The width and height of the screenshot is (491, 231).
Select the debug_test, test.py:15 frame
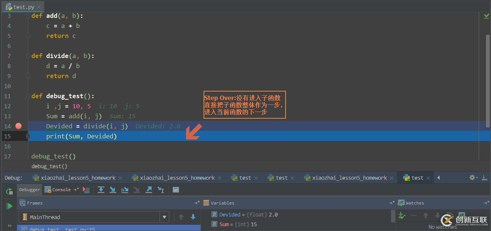[109, 228]
